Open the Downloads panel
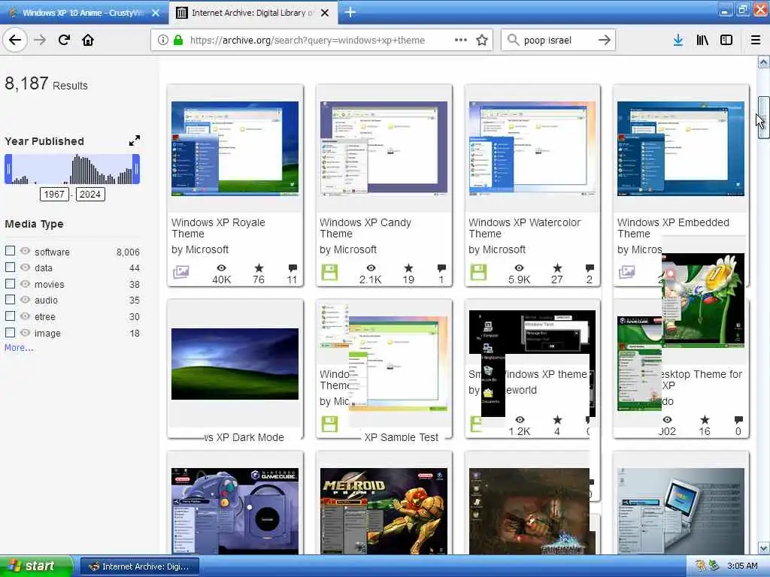The height and width of the screenshot is (577, 770). pos(678,40)
